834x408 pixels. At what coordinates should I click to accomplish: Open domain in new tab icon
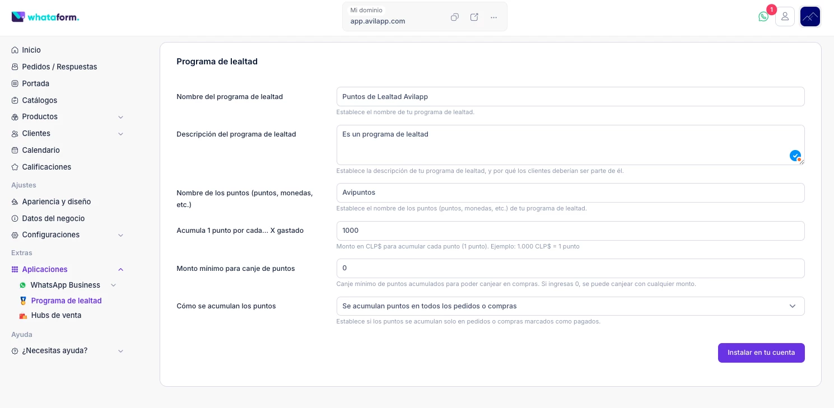(x=474, y=17)
